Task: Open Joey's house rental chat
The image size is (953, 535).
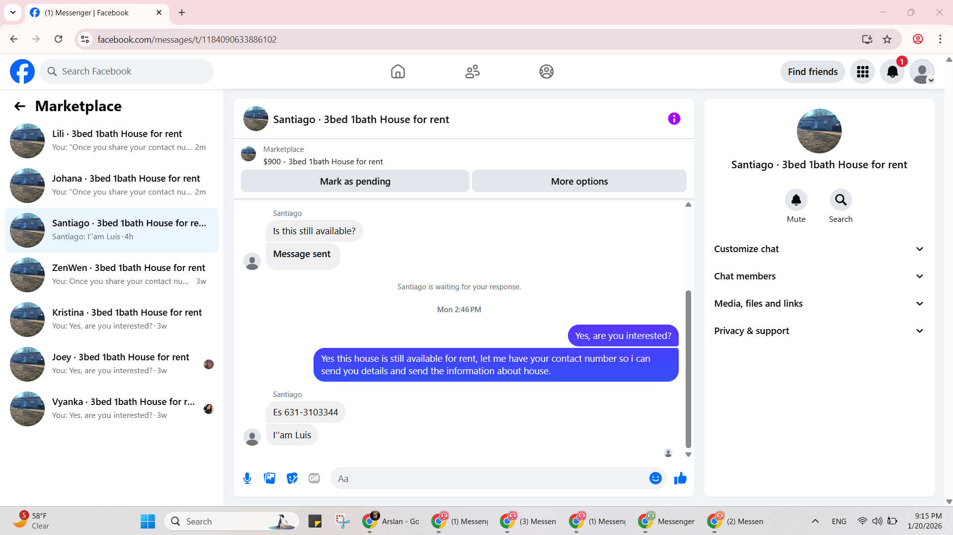Action: click(112, 364)
